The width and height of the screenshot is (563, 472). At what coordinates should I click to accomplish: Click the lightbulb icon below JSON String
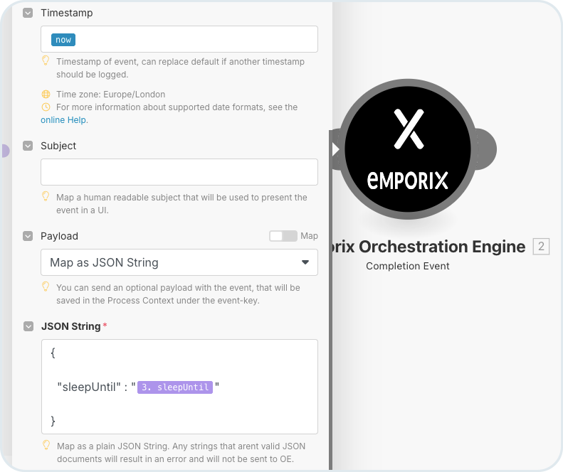pos(46,446)
